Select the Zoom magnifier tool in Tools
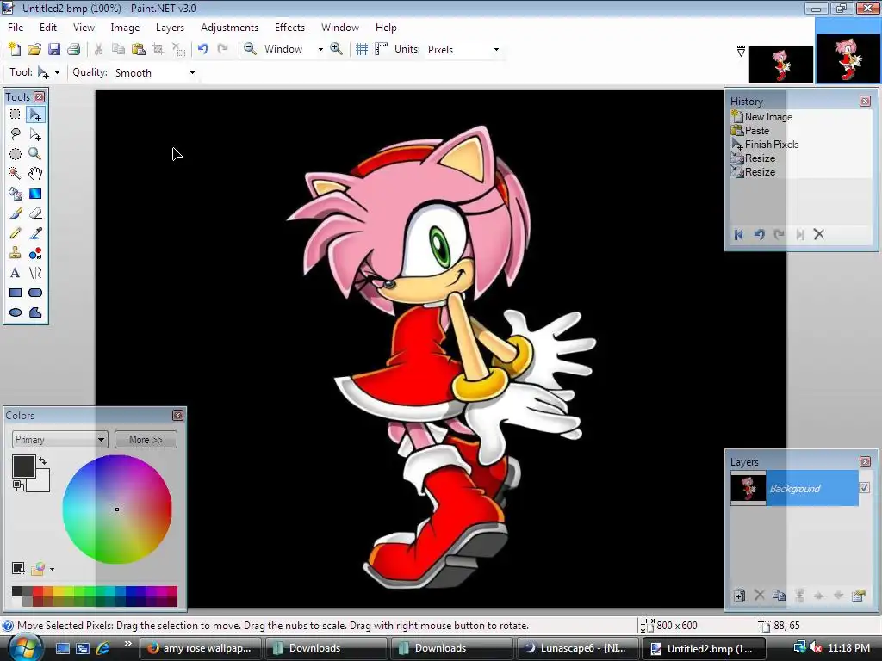The image size is (882, 661). coord(35,154)
